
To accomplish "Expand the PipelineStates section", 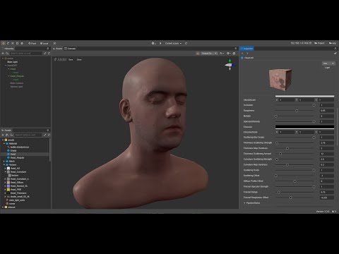I will [x=244, y=202].
